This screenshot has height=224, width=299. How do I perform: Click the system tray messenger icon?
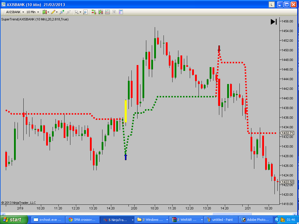point(283,220)
